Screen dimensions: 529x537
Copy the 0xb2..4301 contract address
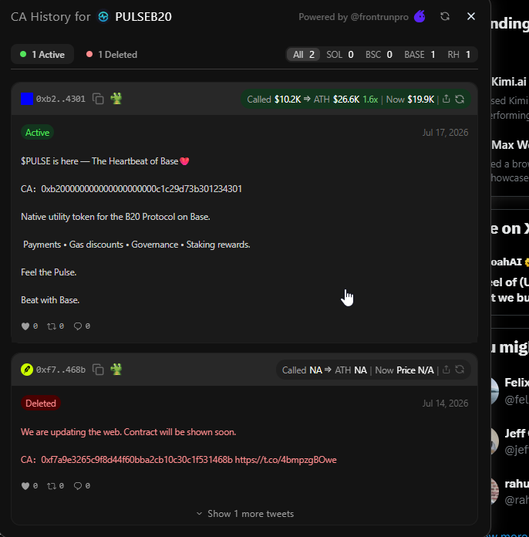coord(98,99)
